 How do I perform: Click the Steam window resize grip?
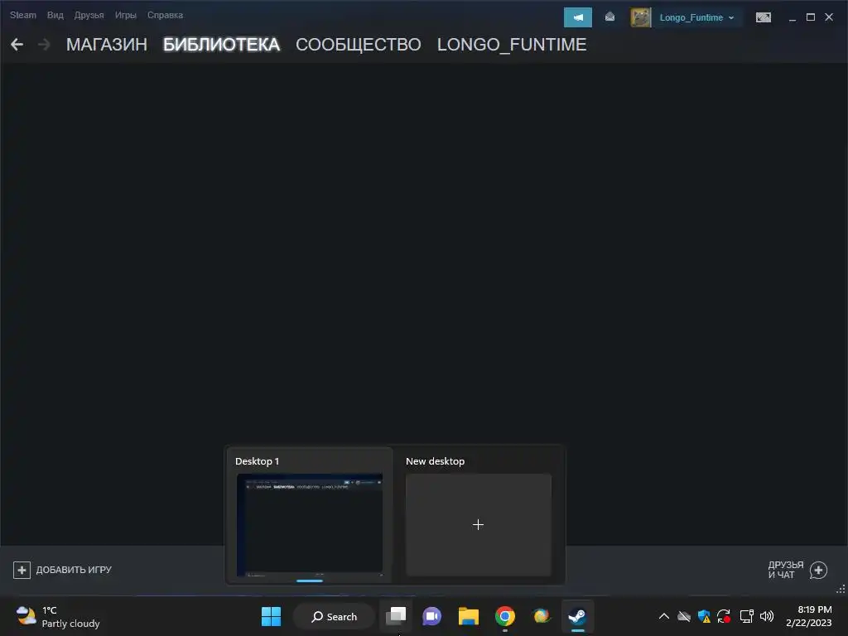coord(841,589)
